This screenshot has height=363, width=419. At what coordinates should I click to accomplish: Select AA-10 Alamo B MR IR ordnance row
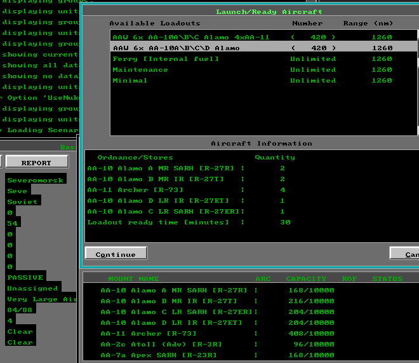(186, 179)
